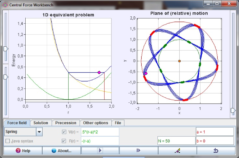Click the Step forward button
The image size is (239, 158).
pyautogui.click(x=139, y=150)
